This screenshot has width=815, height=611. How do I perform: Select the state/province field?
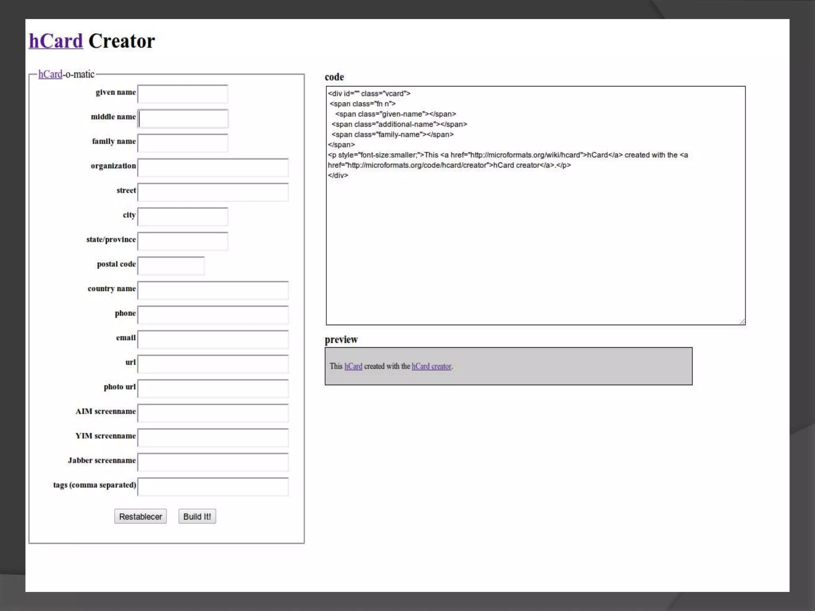[x=183, y=241]
